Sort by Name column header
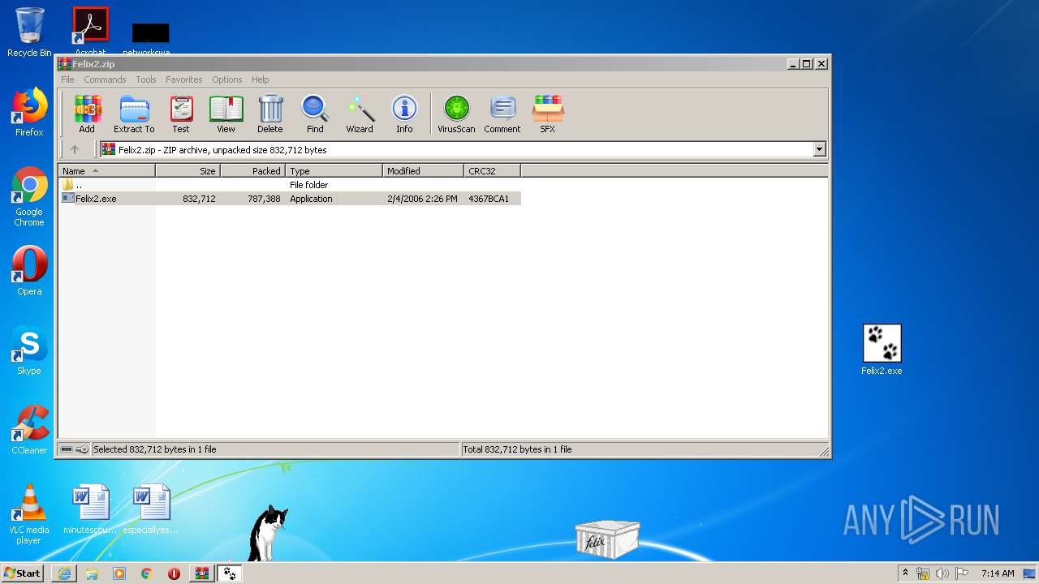Screen dimensions: 1039x584 click(x=106, y=170)
